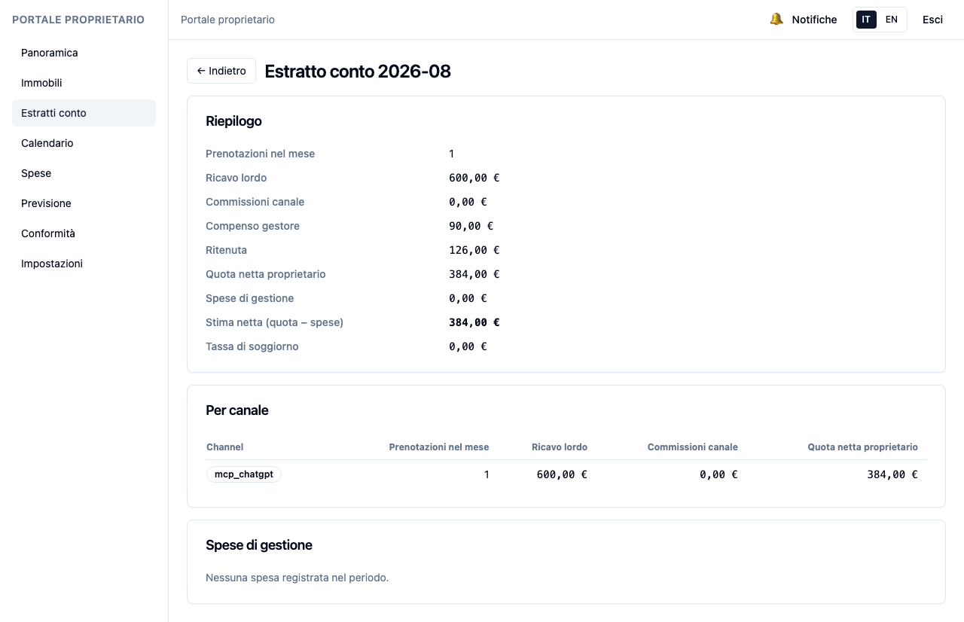The image size is (964, 622).
Task: Go back with the Indietro button
Action: click(221, 71)
